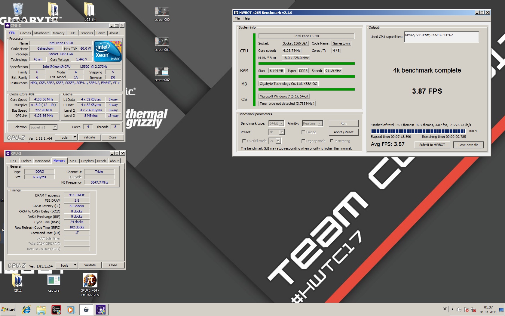Open the File menu in HWBOT

coord(237,18)
